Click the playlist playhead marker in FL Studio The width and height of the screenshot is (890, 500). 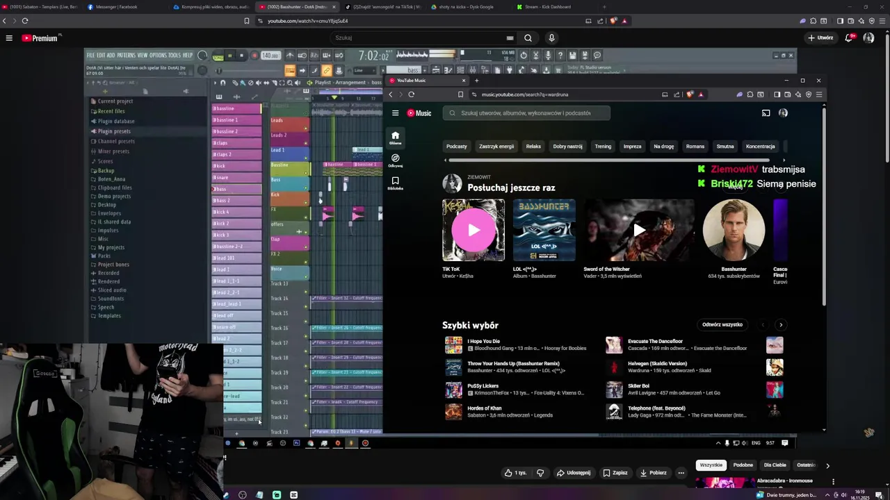tap(334, 98)
